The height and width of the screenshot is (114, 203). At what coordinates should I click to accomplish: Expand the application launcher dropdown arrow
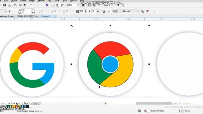pyautogui.click(x=127, y=5)
